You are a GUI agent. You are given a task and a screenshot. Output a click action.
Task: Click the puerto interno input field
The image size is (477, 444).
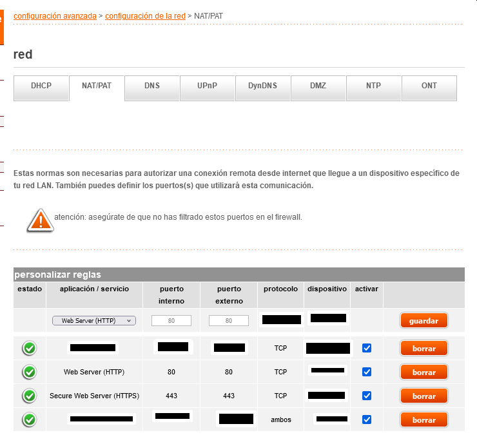[171, 320]
